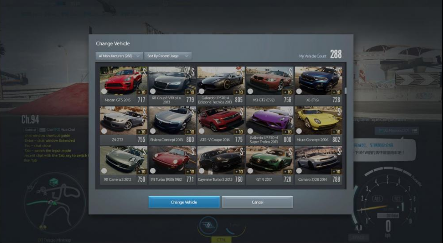The width and height of the screenshot is (443, 243).
Task: Click the +10 badge on Macan GTS 2015
Action: coord(141,92)
